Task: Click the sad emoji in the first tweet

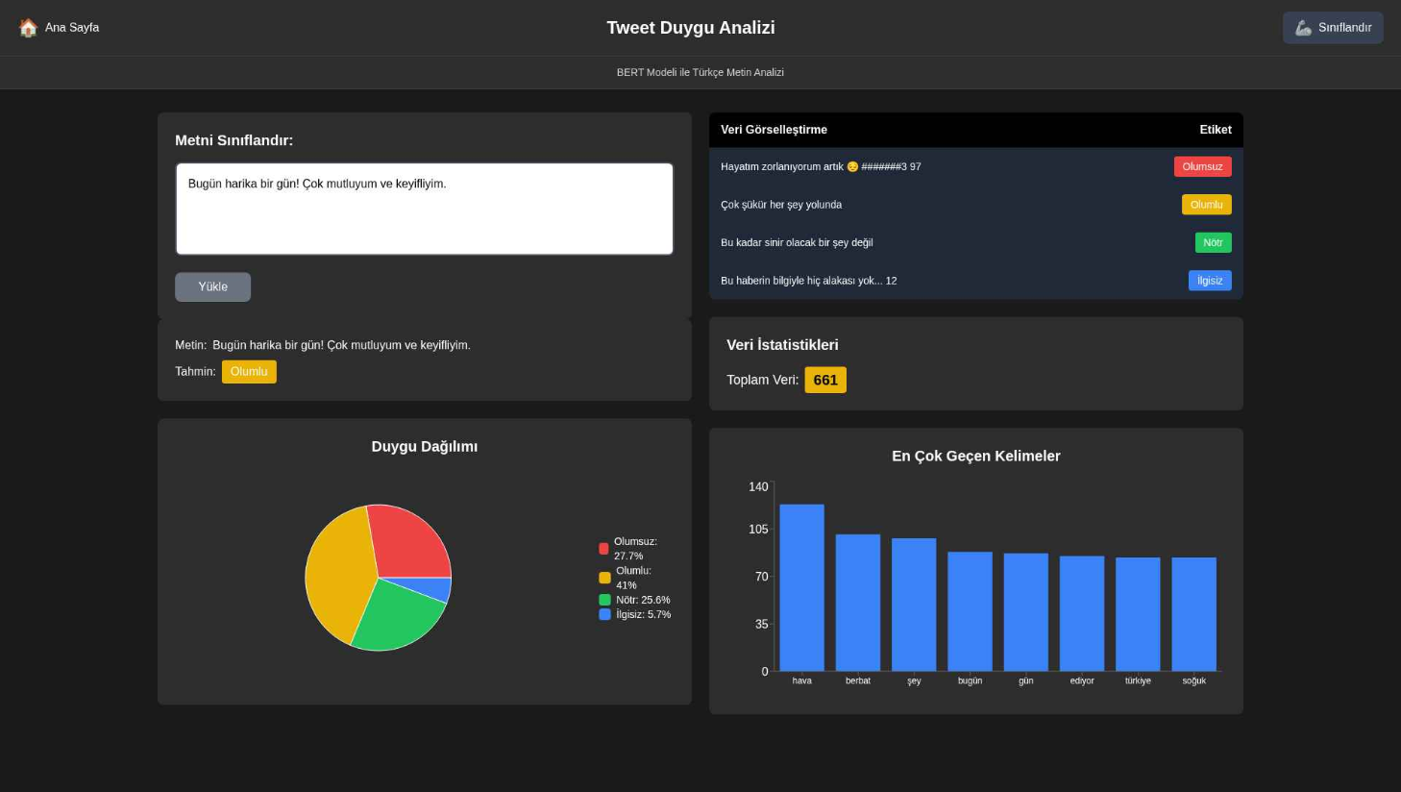Action: [x=851, y=167]
